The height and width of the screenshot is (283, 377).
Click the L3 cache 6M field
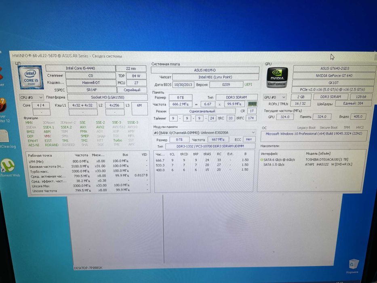pos(139,109)
